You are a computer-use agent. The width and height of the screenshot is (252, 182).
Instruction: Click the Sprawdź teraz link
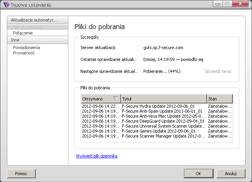(218, 71)
